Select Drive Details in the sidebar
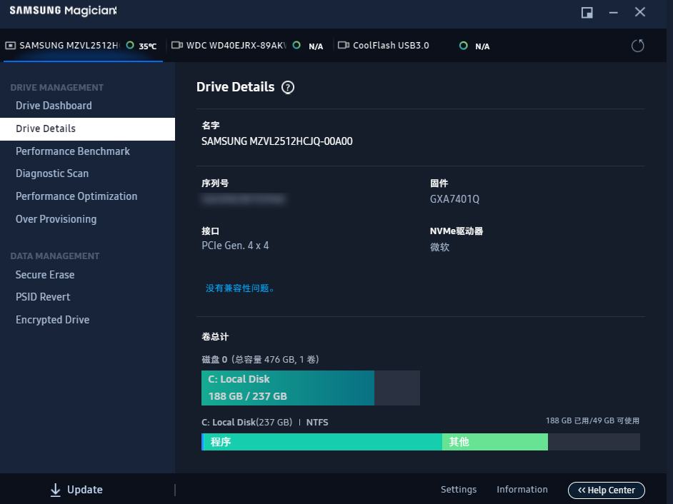 click(x=88, y=128)
